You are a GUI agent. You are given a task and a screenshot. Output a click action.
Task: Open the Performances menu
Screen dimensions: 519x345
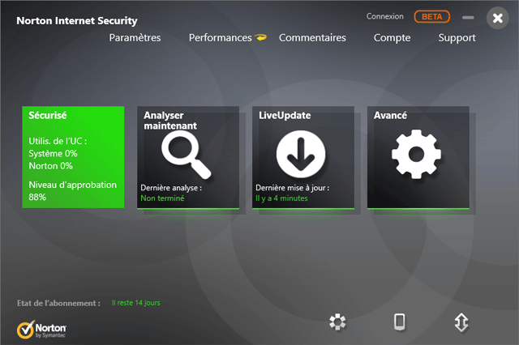(220, 38)
